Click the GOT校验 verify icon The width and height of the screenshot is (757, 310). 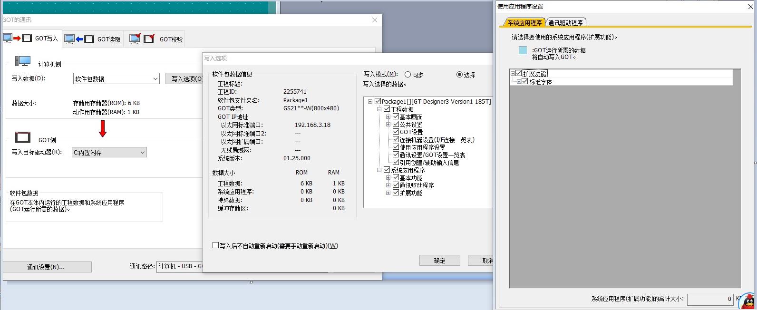tap(142, 39)
